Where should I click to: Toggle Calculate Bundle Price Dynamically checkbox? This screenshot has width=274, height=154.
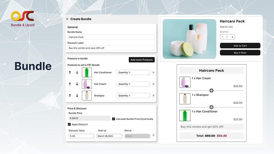click(113, 119)
